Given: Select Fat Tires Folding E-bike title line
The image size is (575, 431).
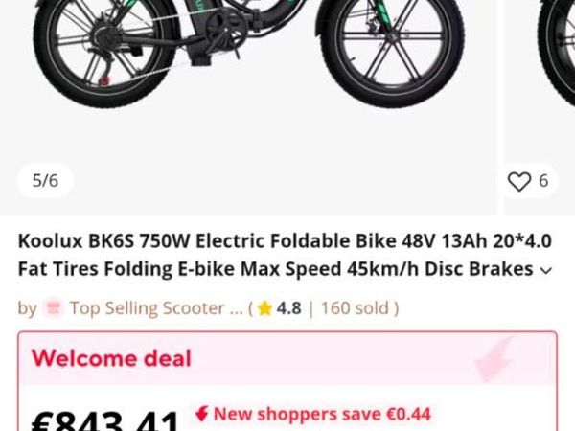Looking at the screenshot, I should coord(275,269).
